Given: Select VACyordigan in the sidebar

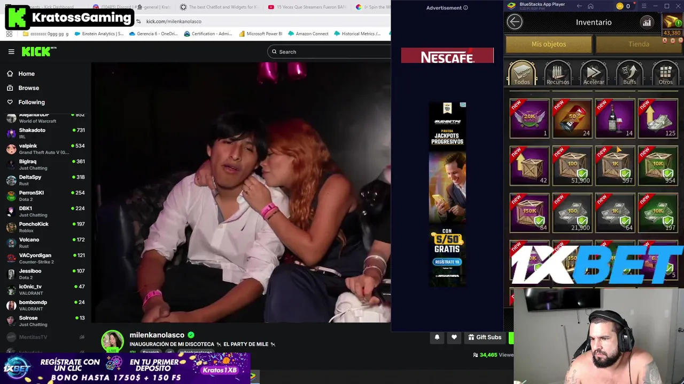Looking at the screenshot, I should pyautogui.click(x=45, y=258).
